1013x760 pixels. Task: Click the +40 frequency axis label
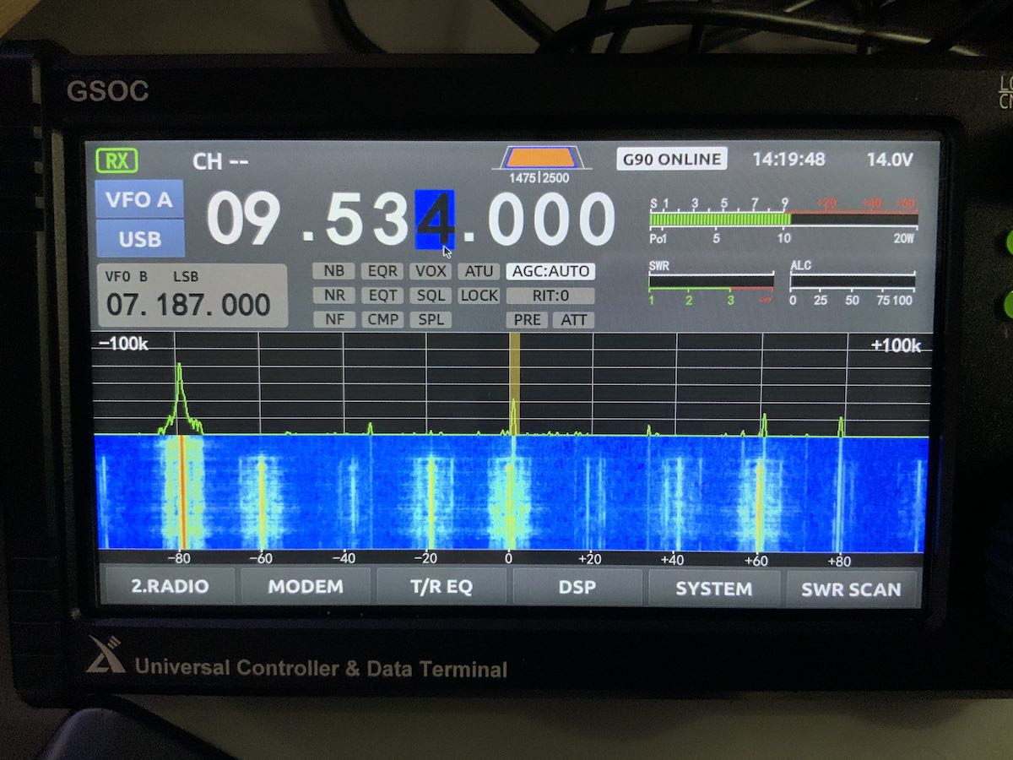(672, 559)
